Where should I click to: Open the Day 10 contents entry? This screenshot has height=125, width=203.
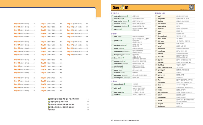point(25,55)
